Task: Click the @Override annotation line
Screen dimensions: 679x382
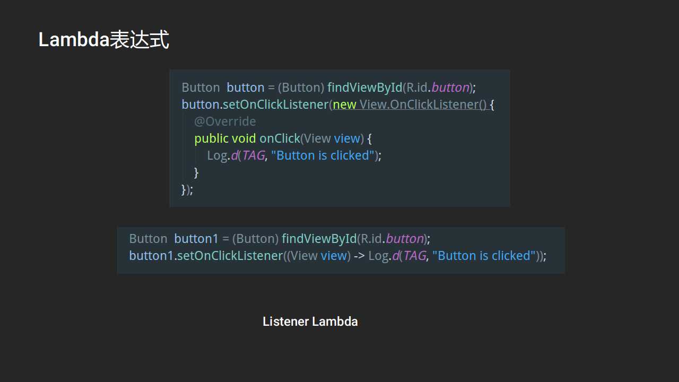Action: [x=225, y=121]
